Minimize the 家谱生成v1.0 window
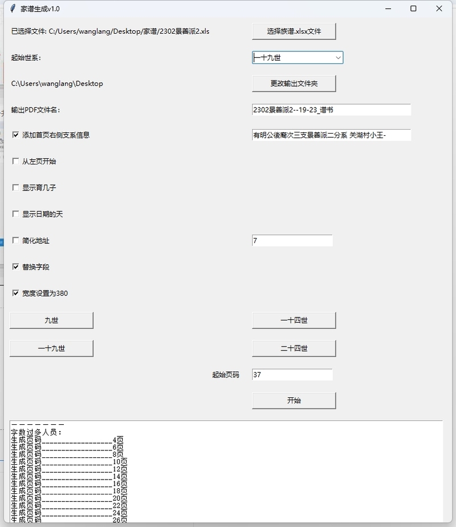Screen dimensions: 456x527 [x=388, y=9]
